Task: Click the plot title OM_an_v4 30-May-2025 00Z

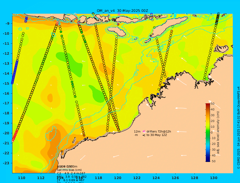Action: (x=122, y=11)
